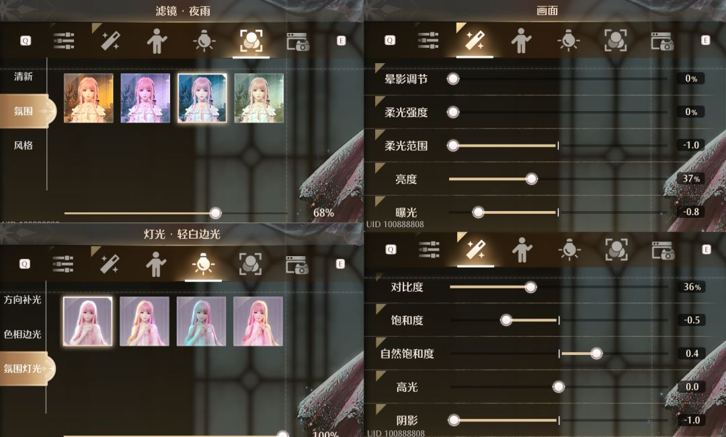This screenshot has width=726, height=437.
Task: Pick the teal-haired lighting preset thumbnail
Action: (202, 321)
